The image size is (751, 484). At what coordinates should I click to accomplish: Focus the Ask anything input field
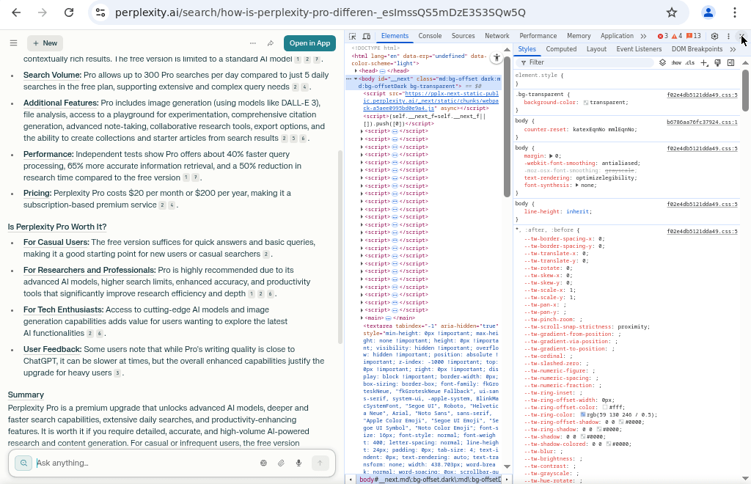coord(144,463)
